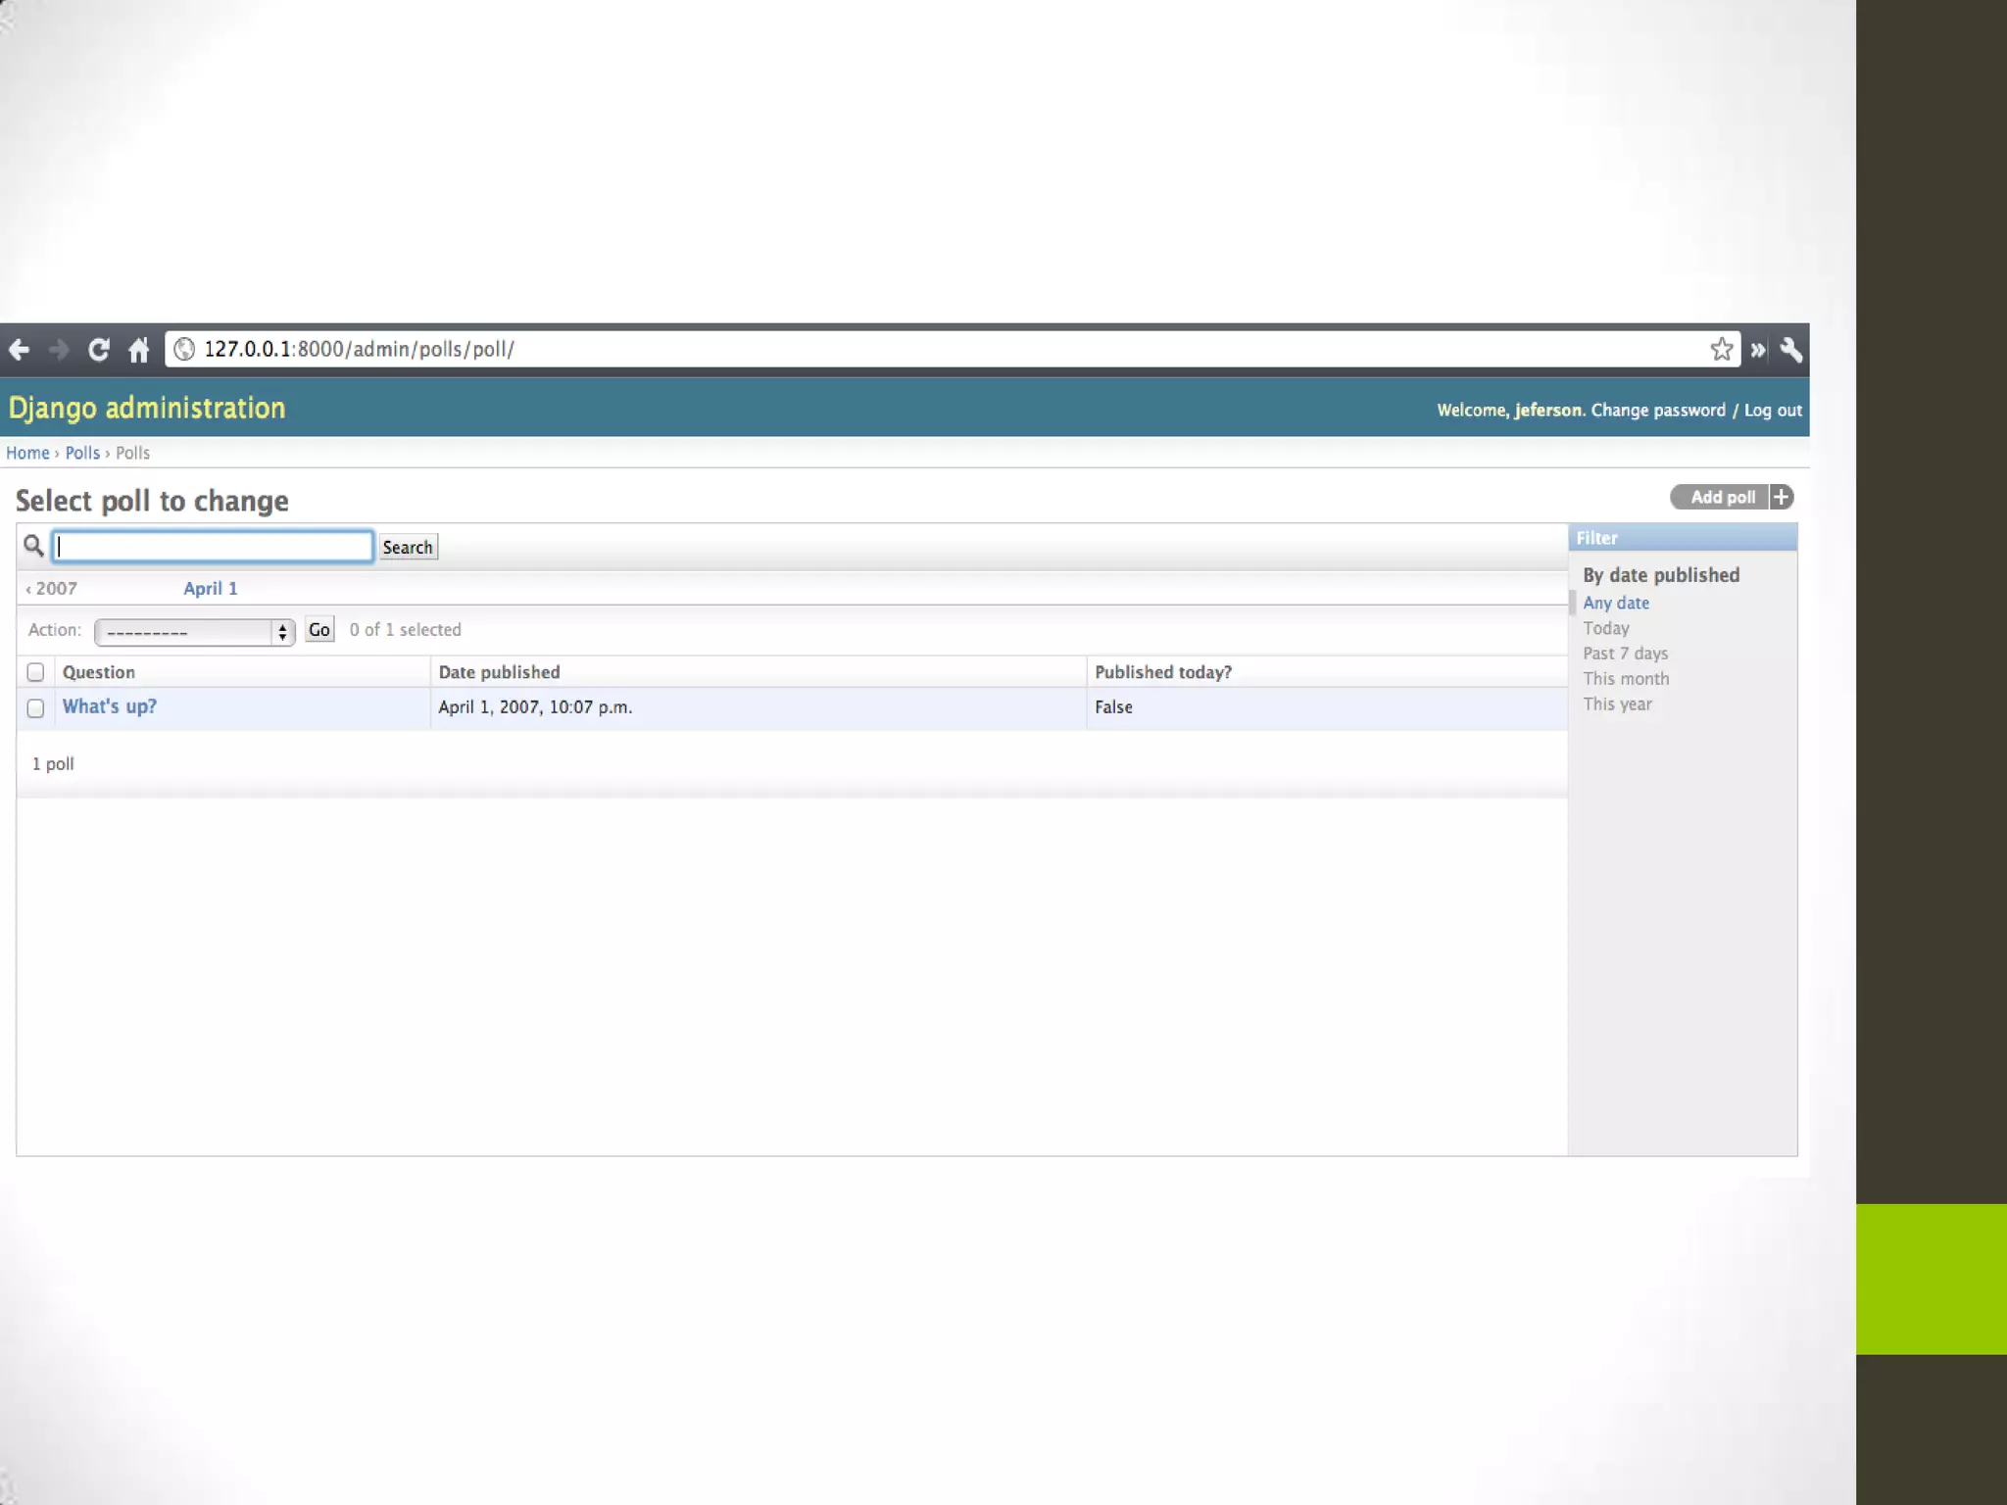Go to browser home icon
2007x1505 pixels.
(x=139, y=350)
